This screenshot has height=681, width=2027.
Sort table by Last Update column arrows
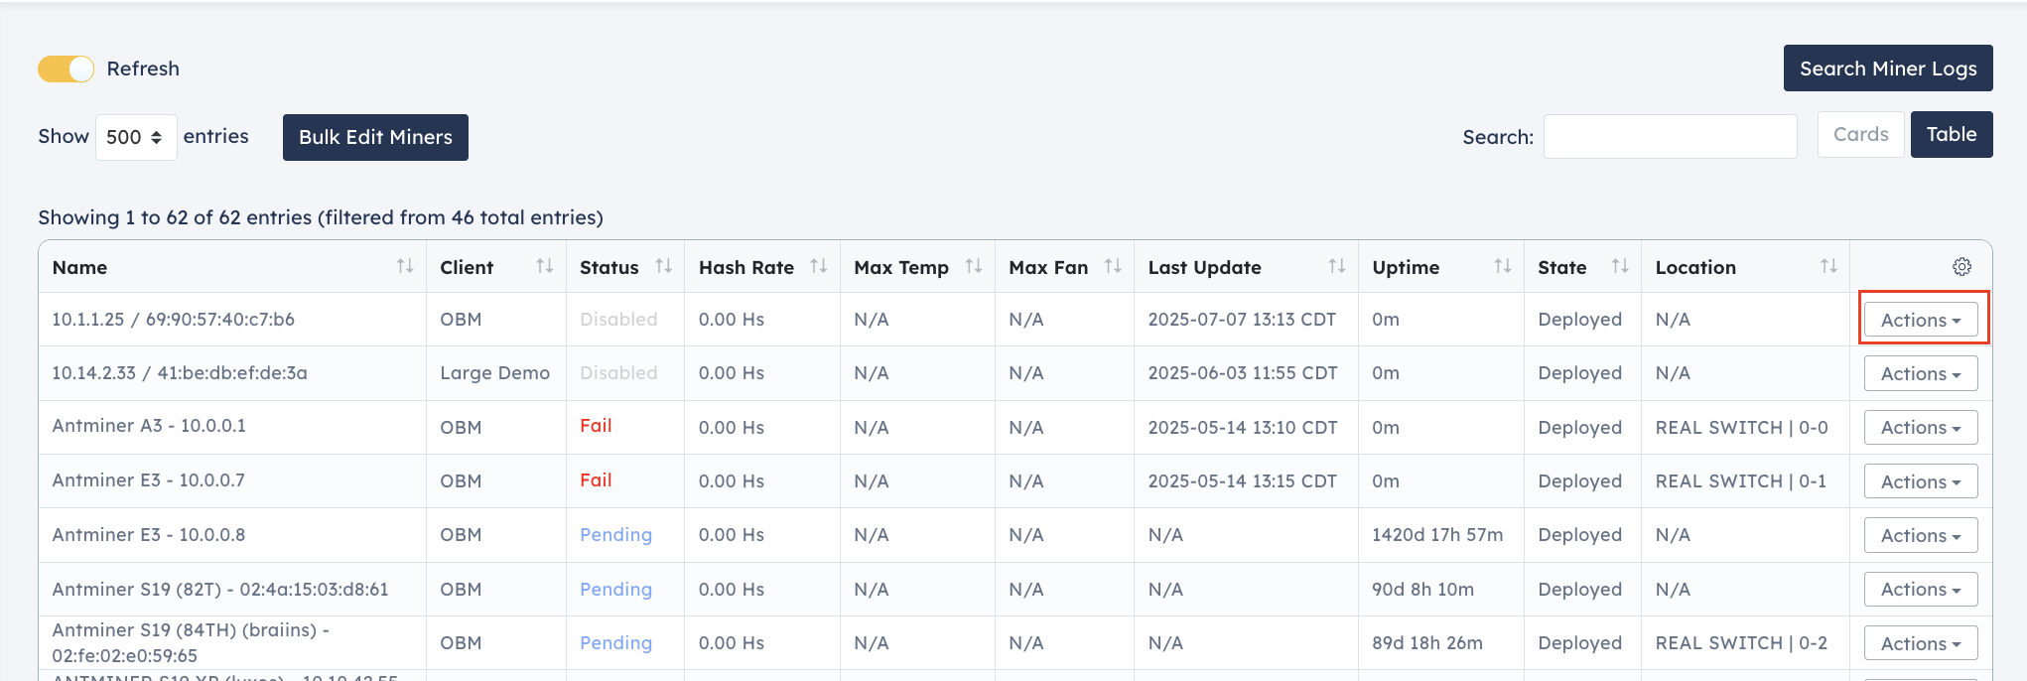click(x=1337, y=266)
